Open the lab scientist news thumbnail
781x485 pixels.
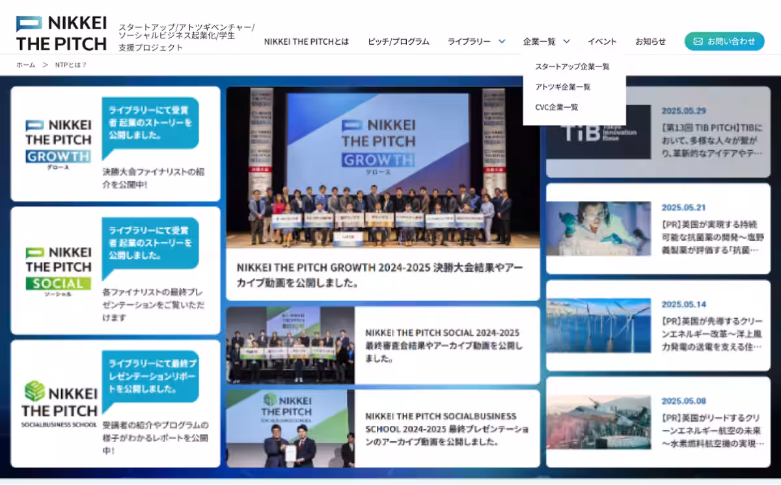[599, 228]
